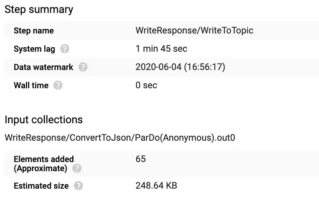Select the 0 sec wall time value
The height and width of the screenshot is (213, 319).
(x=146, y=86)
